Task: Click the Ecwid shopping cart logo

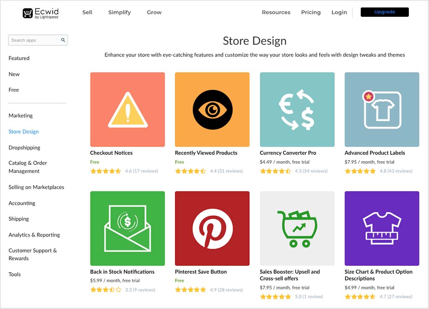Action: pyautogui.click(x=41, y=13)
